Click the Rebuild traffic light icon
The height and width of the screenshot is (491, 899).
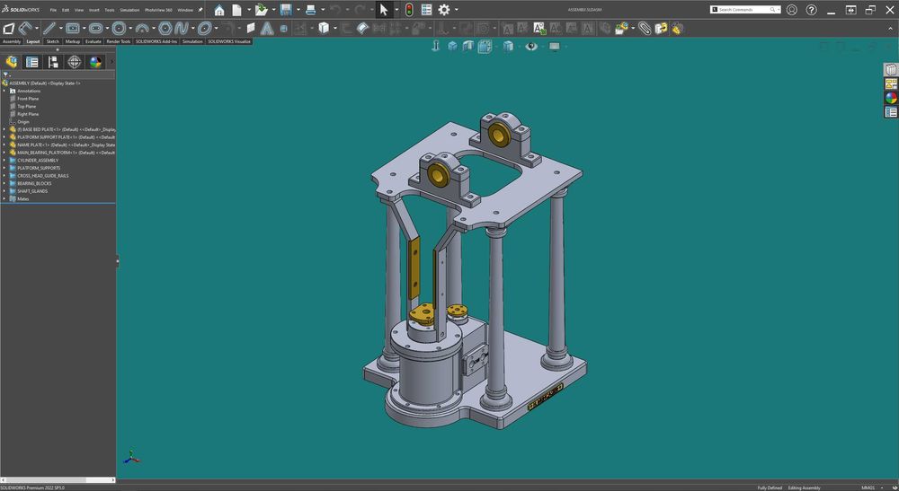tap(408, 10)
